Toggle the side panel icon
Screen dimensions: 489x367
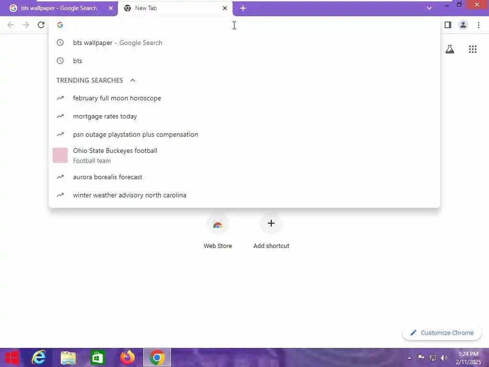(x=448, y=25)
